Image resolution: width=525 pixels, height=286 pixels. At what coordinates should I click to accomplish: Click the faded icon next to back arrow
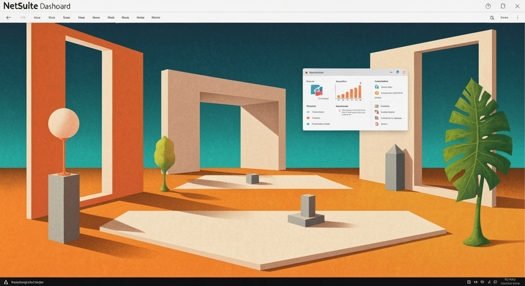click(23, 18)
